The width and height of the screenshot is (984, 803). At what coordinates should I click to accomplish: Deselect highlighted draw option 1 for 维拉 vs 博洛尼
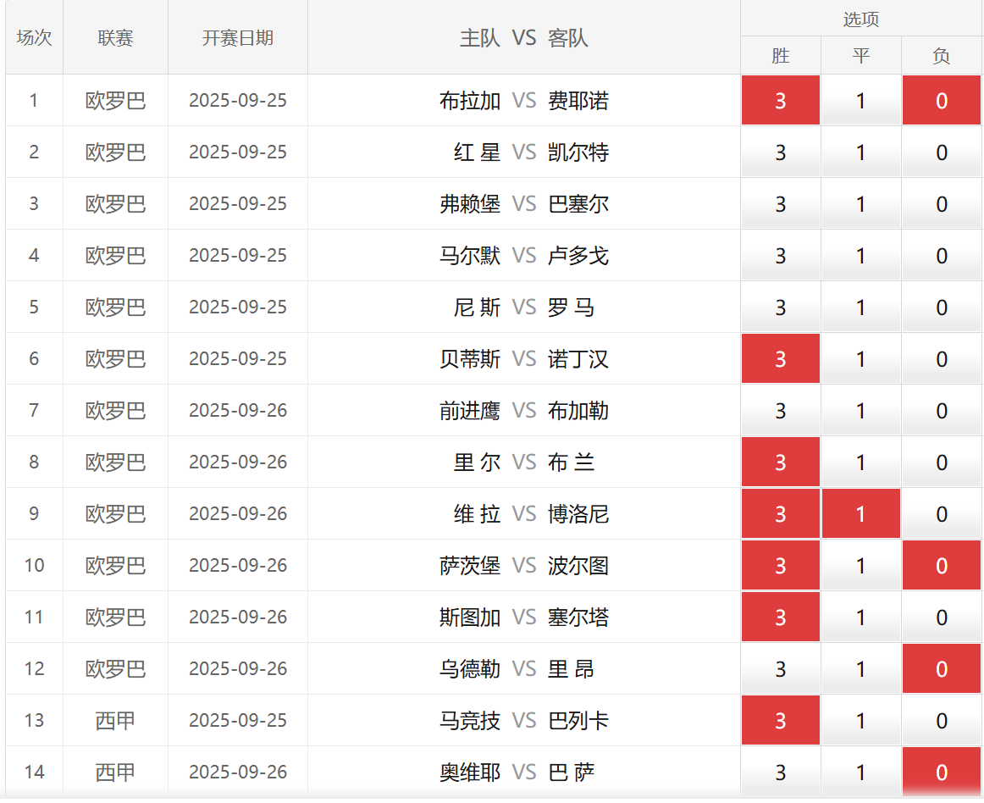[x=860, y=514]
